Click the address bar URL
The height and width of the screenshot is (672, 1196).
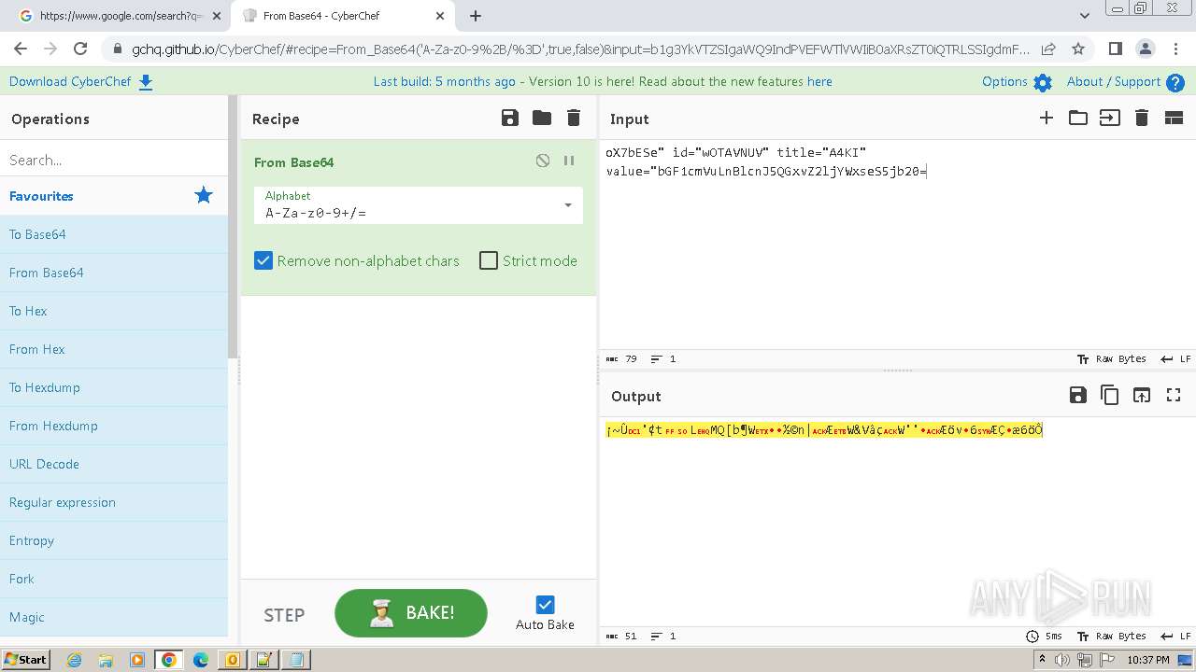click(579, 49)
